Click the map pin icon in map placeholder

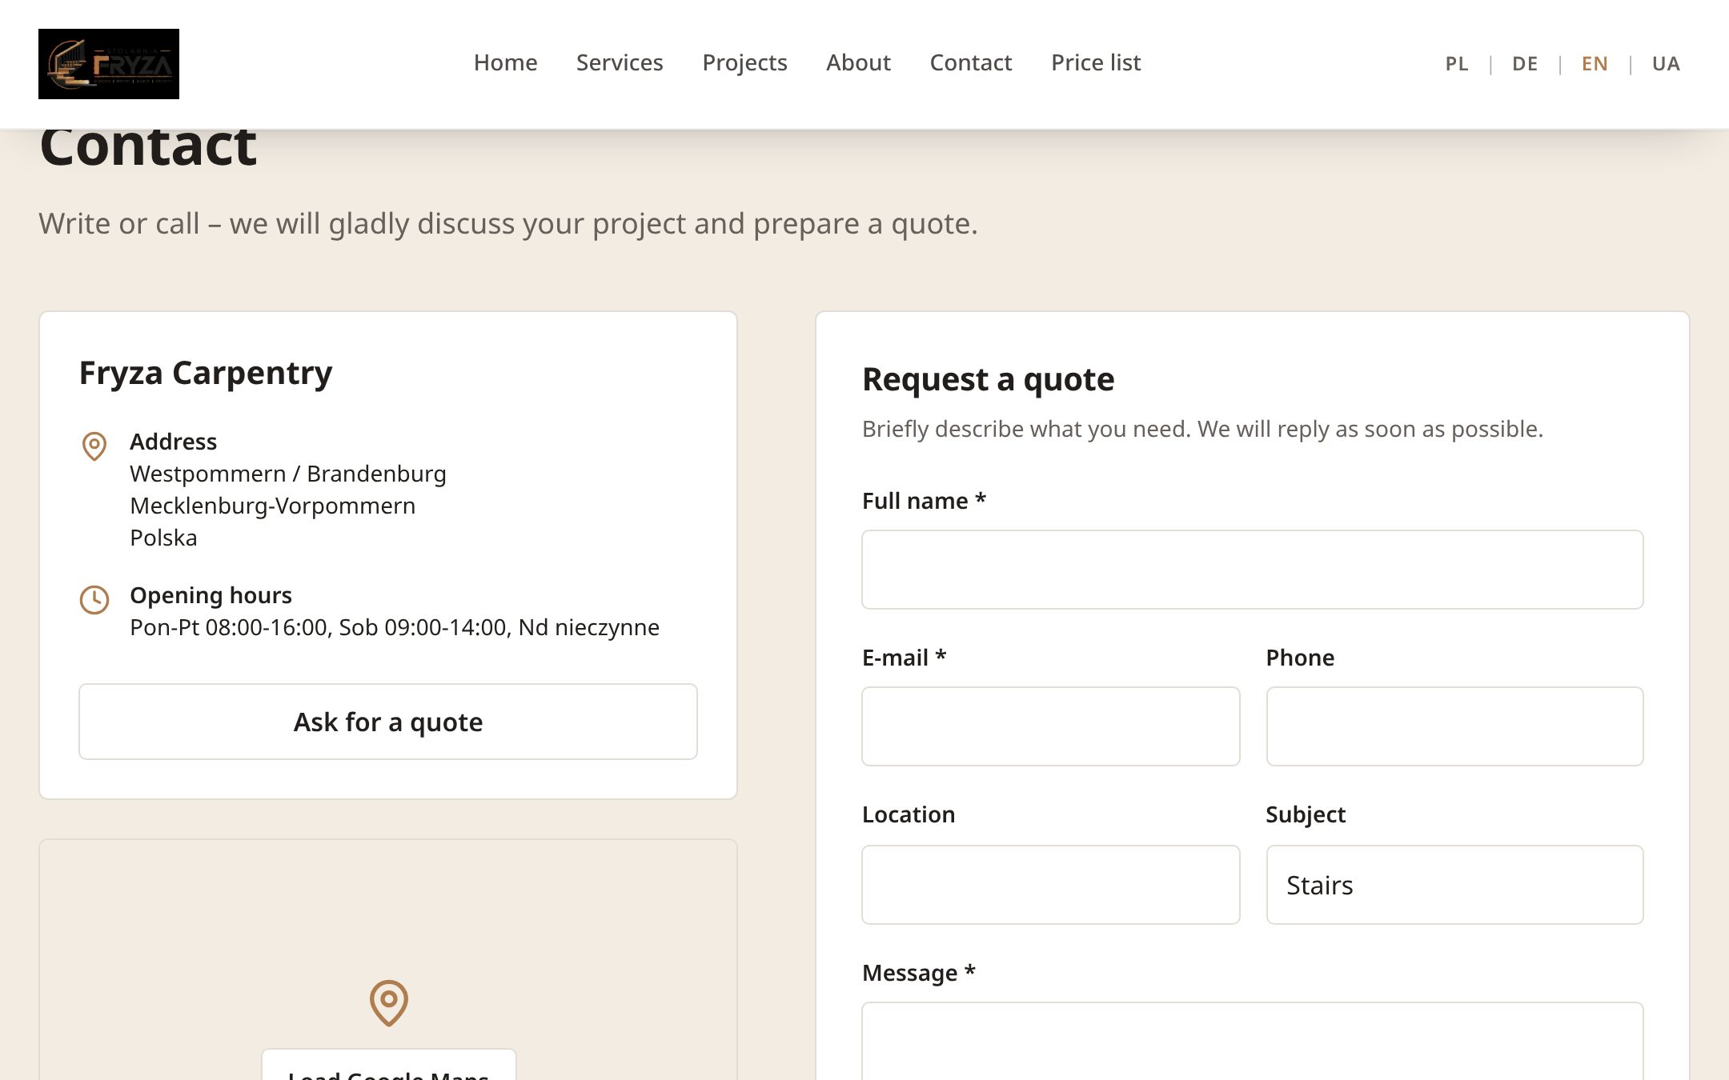389,1002
